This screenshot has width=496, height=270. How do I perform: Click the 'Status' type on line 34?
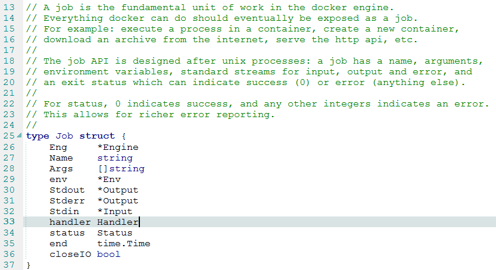click(x=115, y=233)
